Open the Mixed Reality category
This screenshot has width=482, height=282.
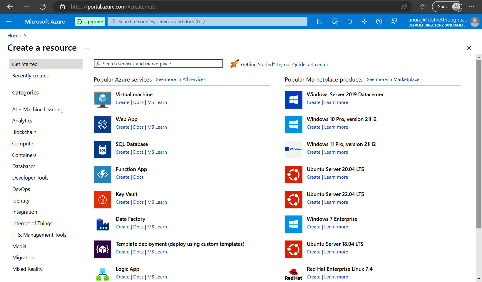(x=27, y=269)
